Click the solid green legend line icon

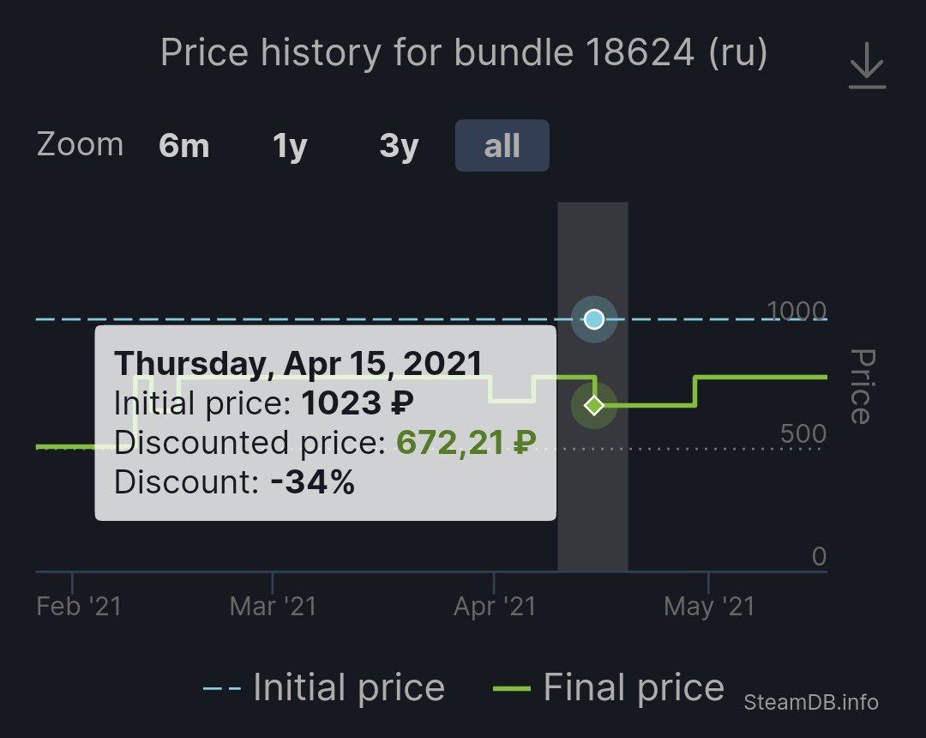tap(511, 689)
